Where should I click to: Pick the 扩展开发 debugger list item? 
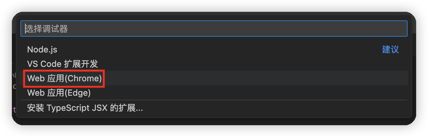[214, 64]
